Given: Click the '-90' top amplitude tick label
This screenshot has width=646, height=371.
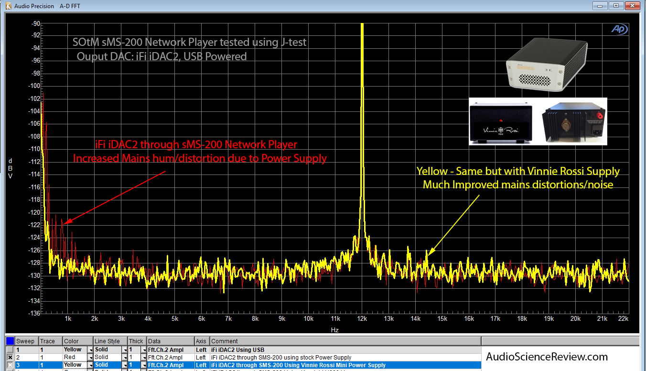Looking at the screenshot, I should [35, 23].
